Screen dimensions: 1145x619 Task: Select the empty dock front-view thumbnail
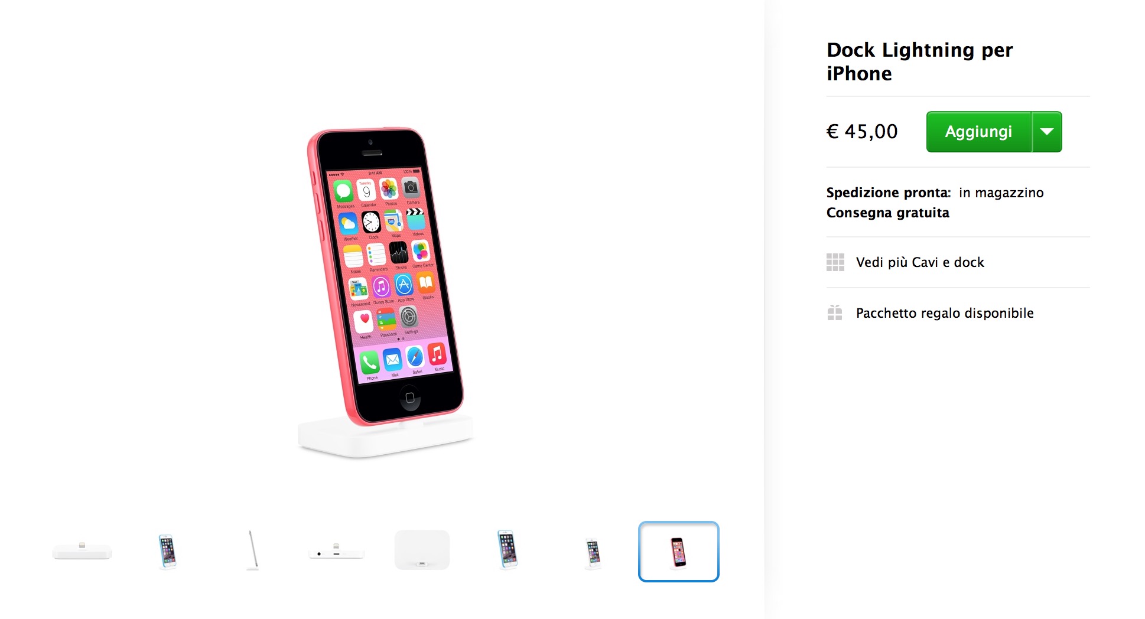coord(82,552)
